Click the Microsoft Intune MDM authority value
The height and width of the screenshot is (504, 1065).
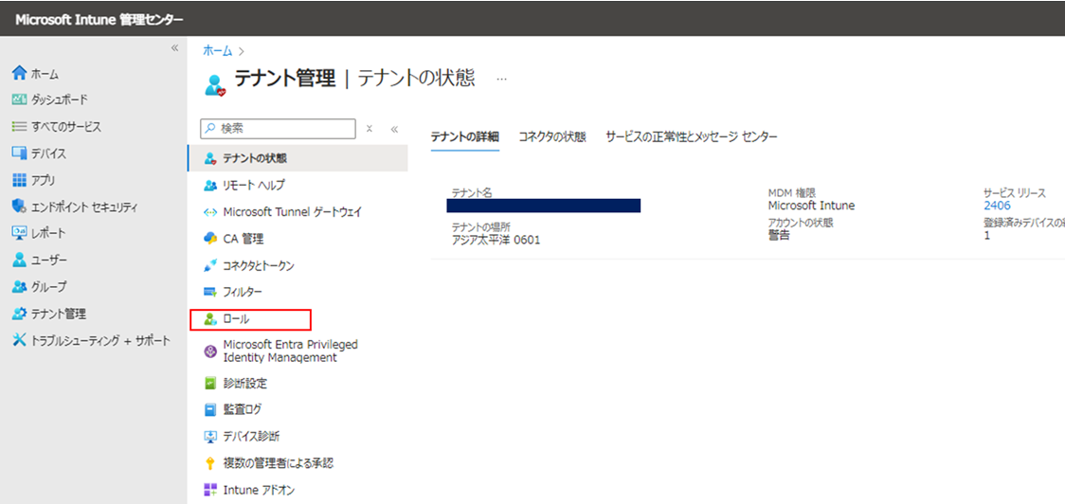[x=811, y=206]
